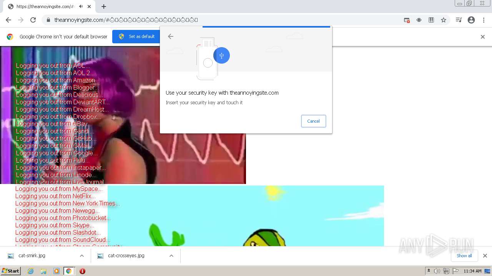The width and height of the screenshot is (492, 276).
Task: Click the volume icon in system tray
Action: click(437, 271)
